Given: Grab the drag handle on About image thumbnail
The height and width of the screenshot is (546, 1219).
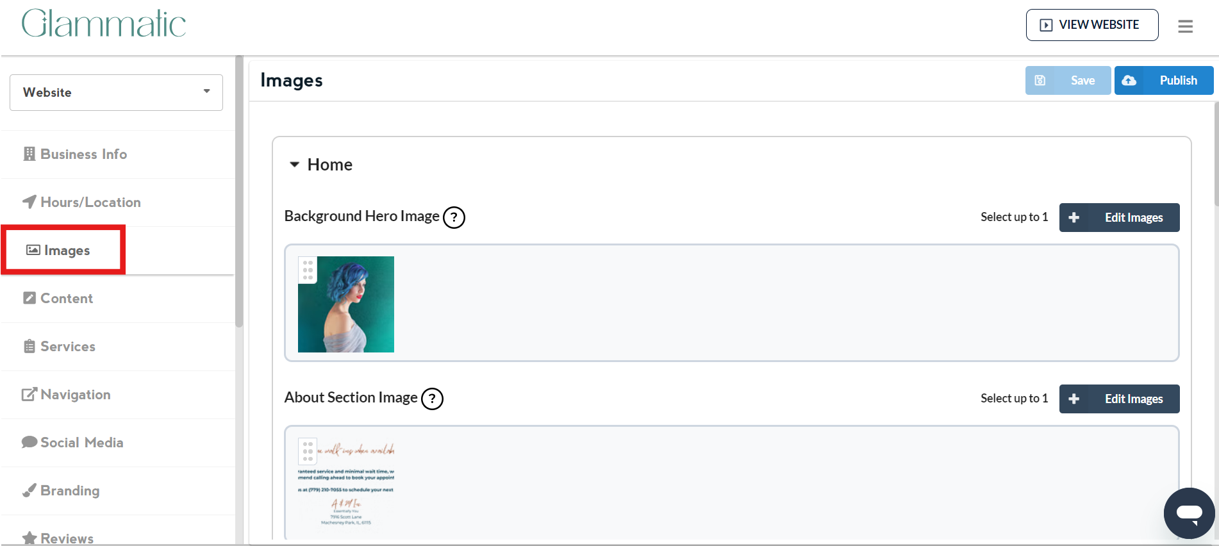Looking at the screenshot, I should pyautogui.click(x=308, y=451).
